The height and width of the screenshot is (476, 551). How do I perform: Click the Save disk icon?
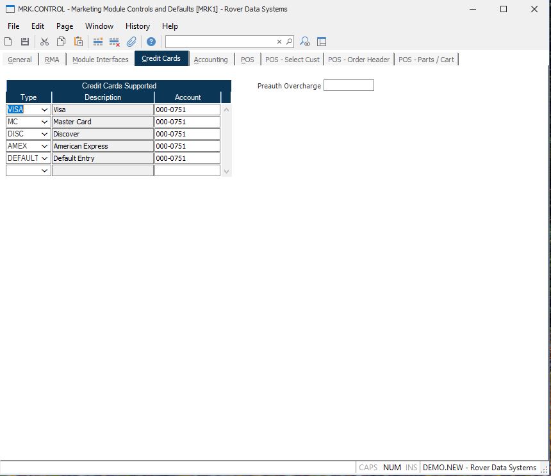[x=25, y=42]
